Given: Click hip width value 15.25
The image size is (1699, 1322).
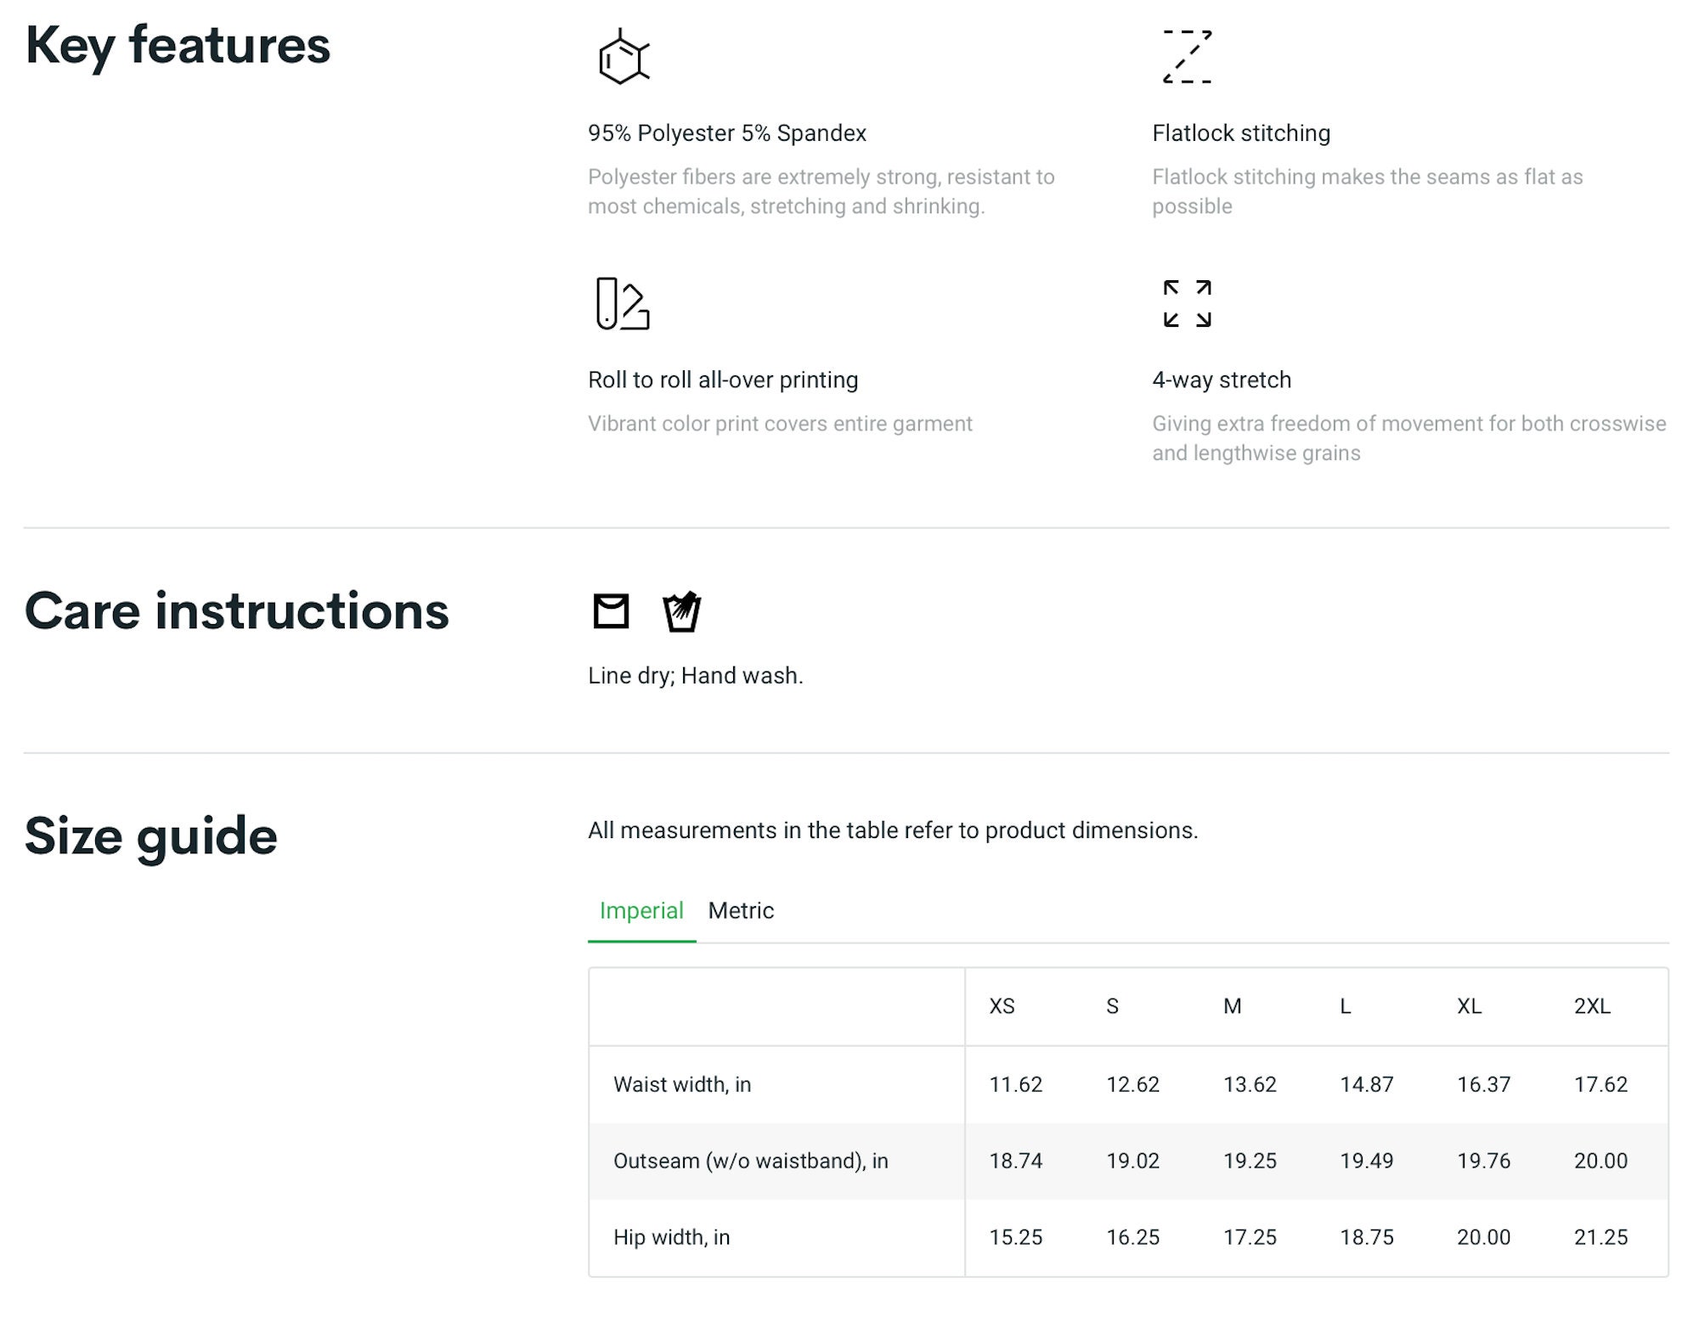Looking at the screenshot, I should pos(1015,1237).
